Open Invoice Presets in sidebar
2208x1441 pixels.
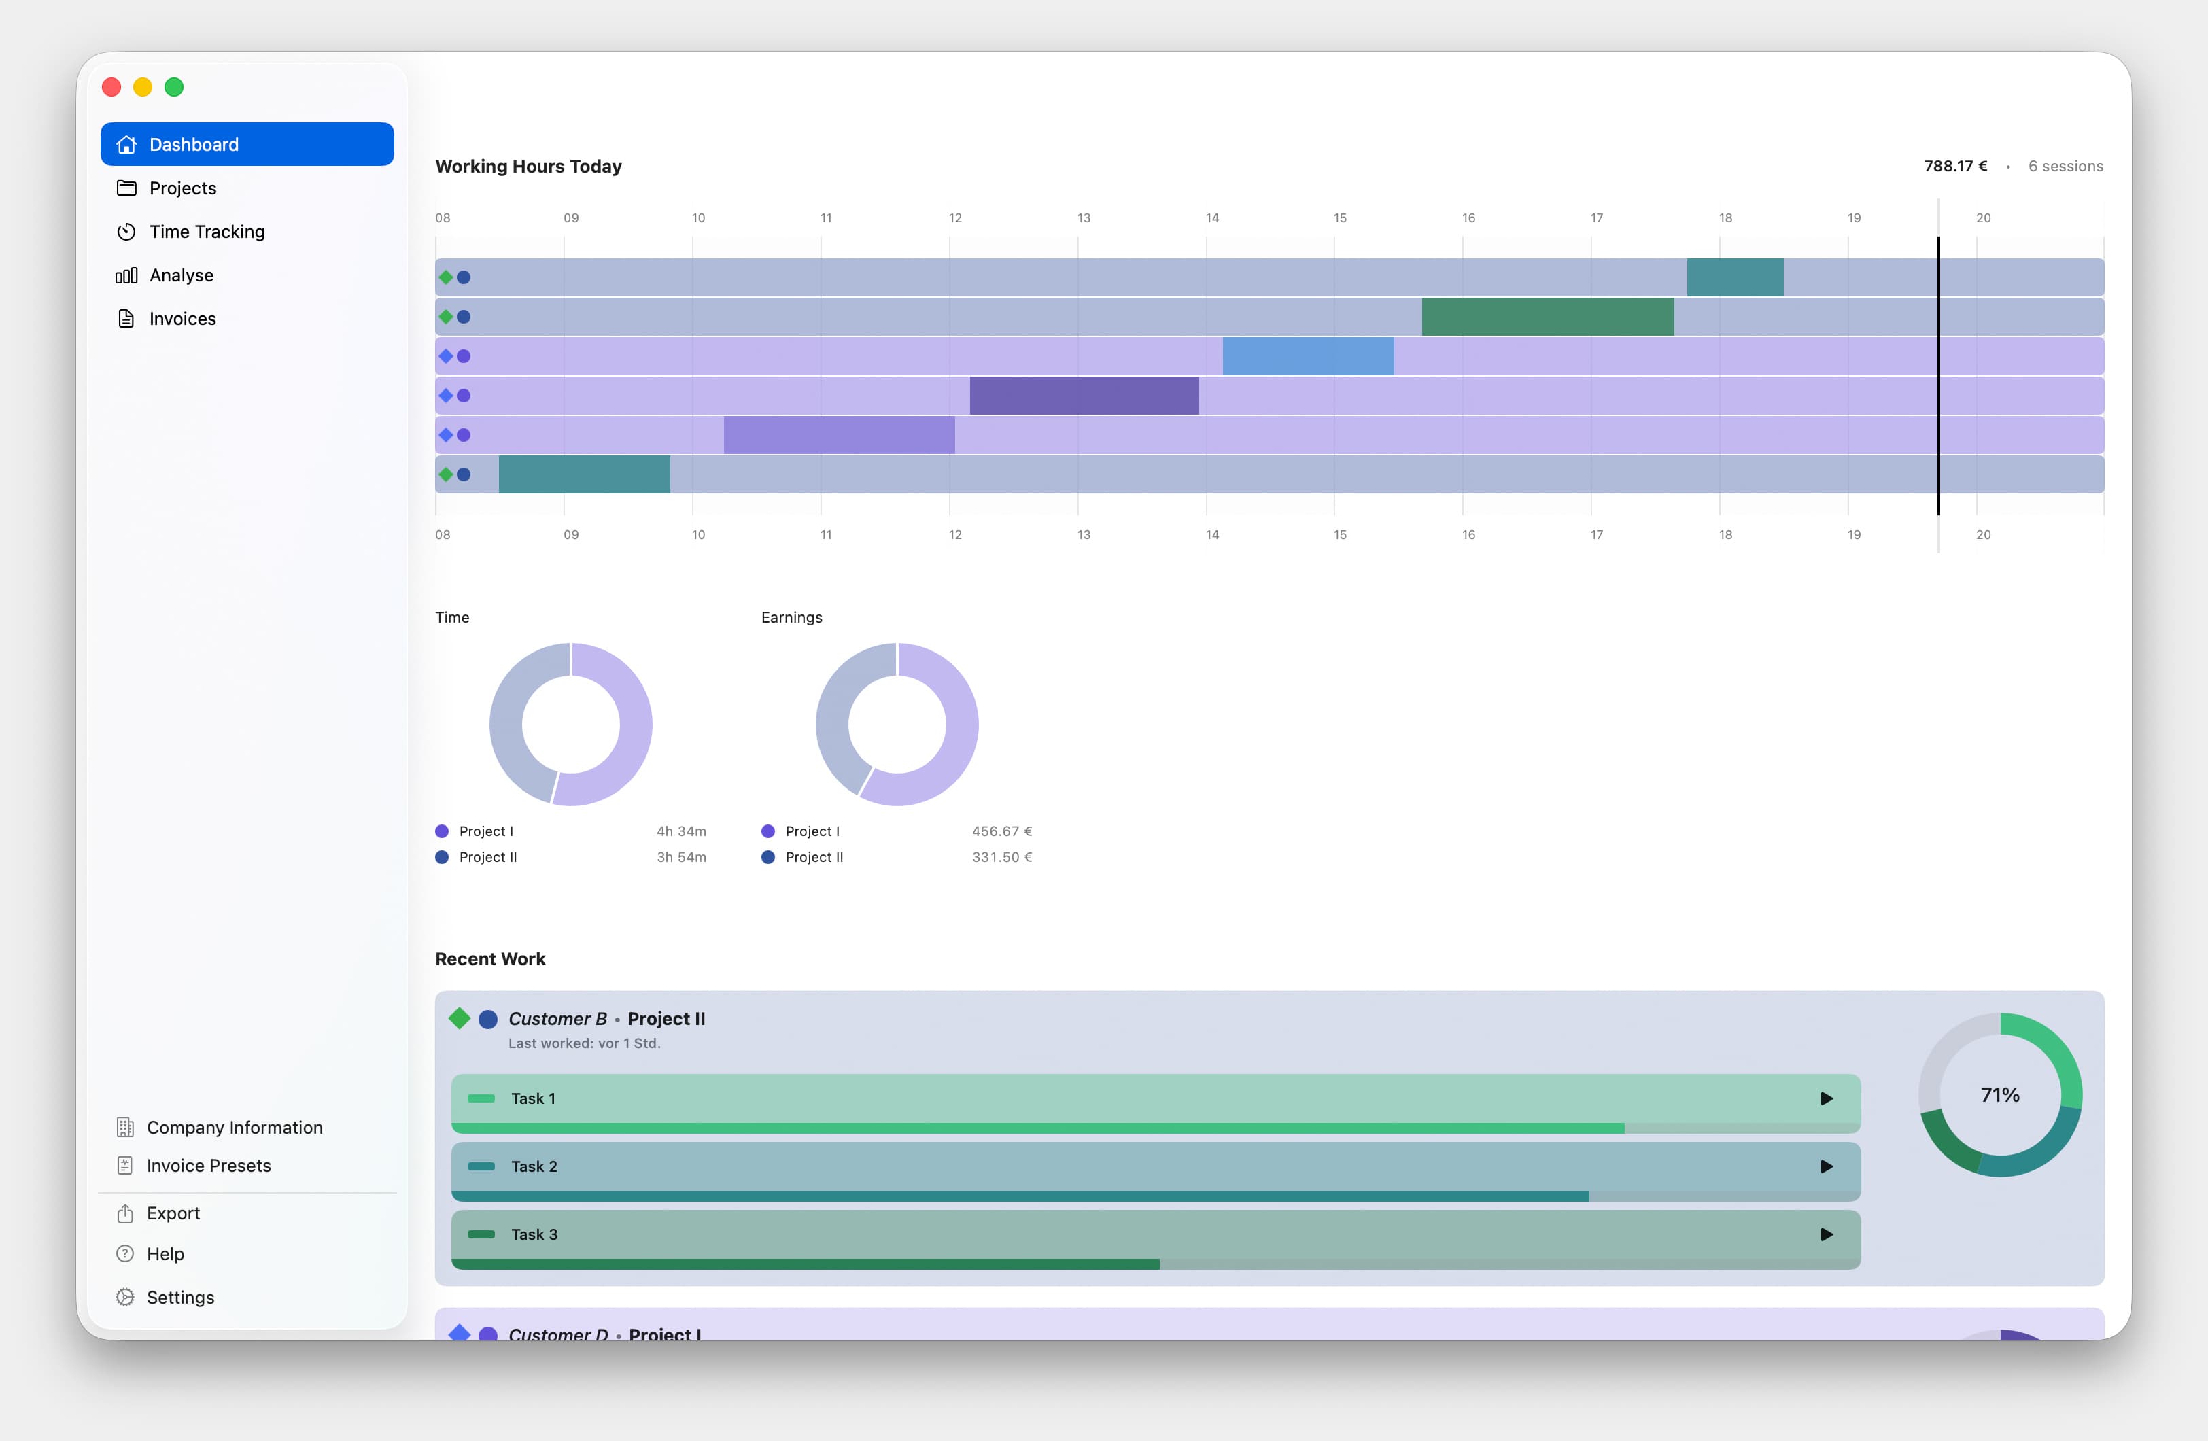coord(209,1166)
